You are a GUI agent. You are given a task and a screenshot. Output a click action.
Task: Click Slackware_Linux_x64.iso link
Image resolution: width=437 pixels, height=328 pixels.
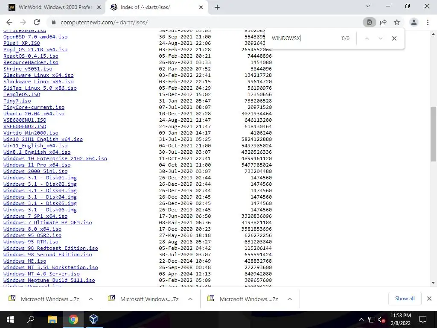(x=38, y=75)
